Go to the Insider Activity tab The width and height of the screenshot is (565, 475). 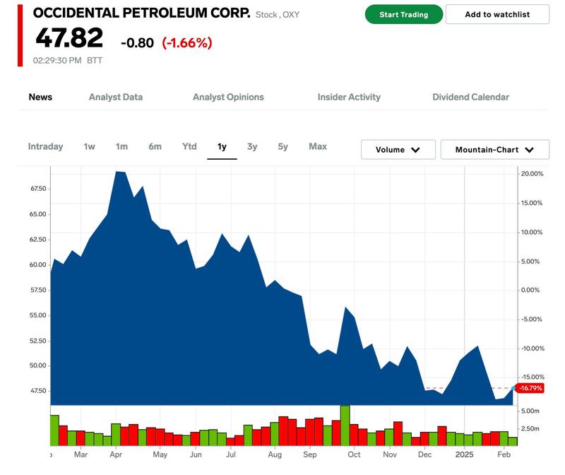(349, 98)
